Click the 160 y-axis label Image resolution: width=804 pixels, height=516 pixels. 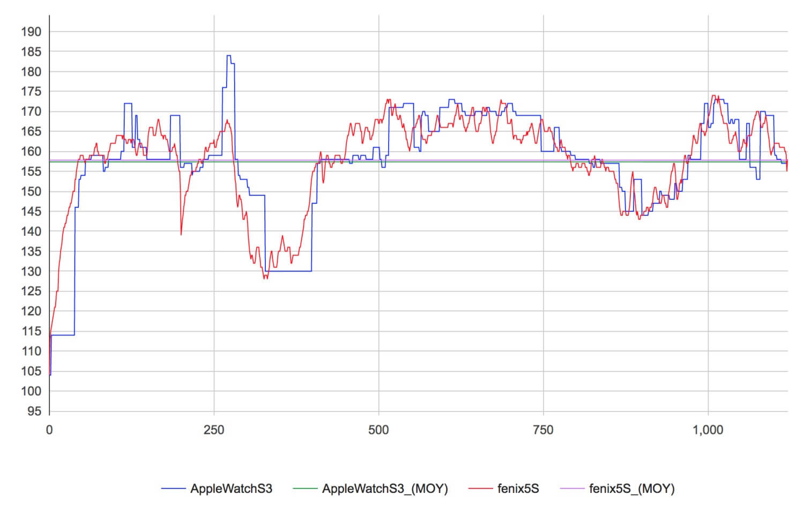click(31, 152)
